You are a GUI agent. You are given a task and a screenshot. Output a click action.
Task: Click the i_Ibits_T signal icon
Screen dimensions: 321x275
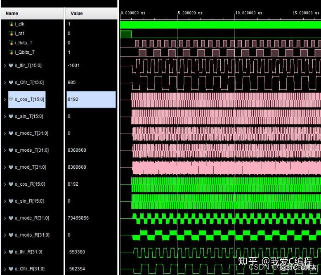11,43
